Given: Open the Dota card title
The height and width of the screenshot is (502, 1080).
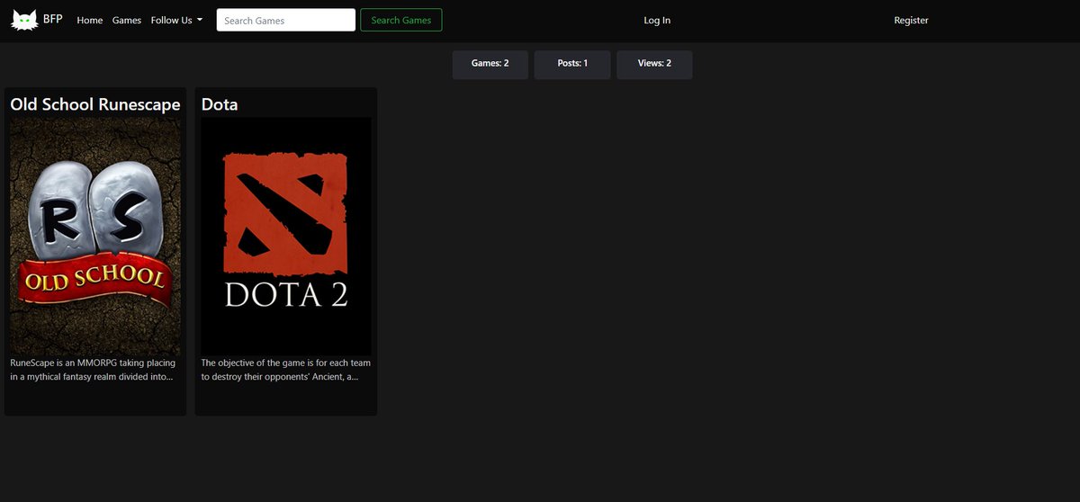Looking at the screenshot, I should click(220, 104).
